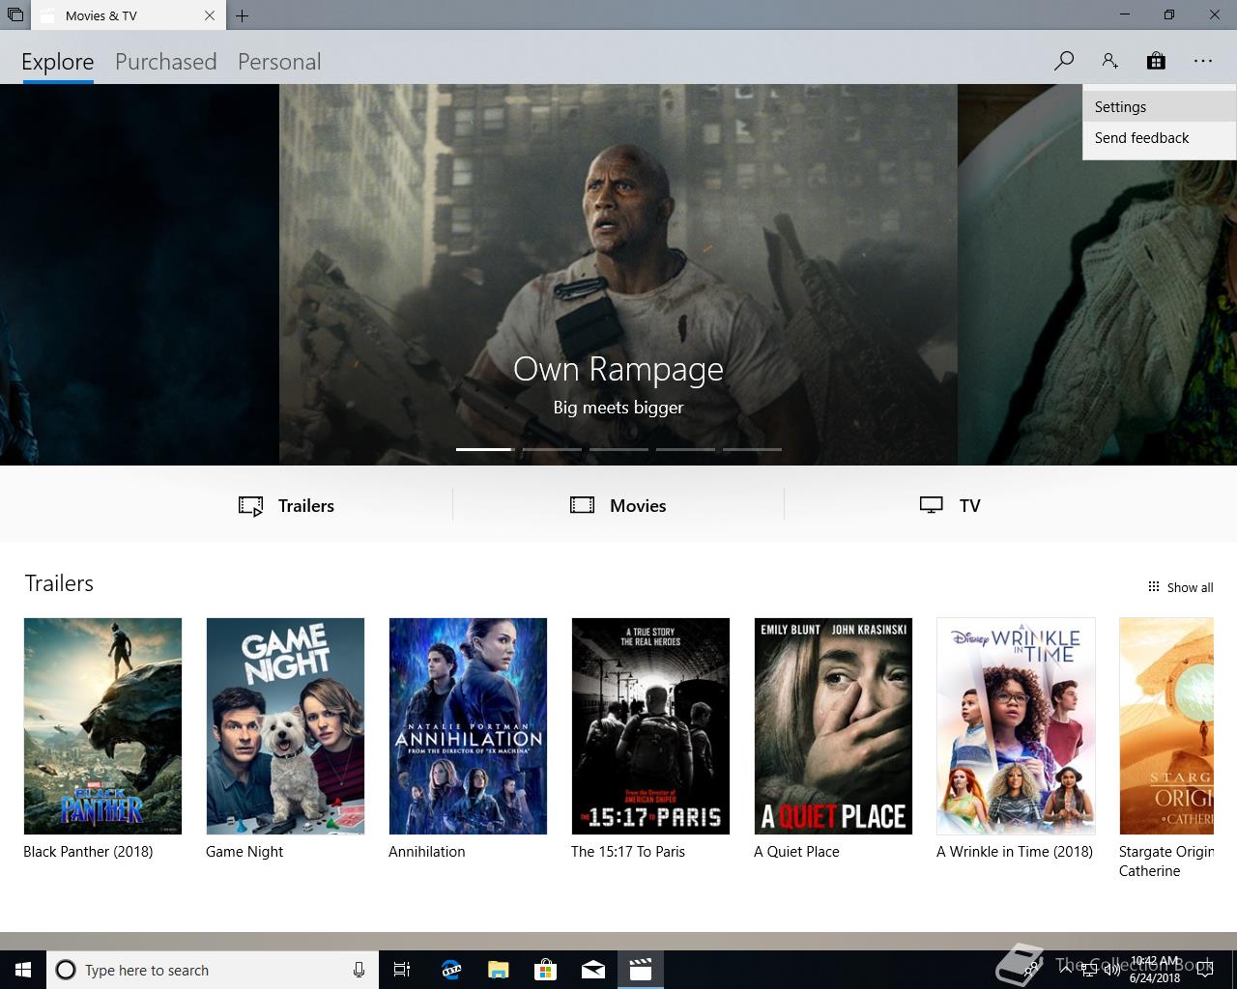The image size is (1237, 989).
Task: Click Stargate Origins: Catherine title text
Action: [1166, 862]
